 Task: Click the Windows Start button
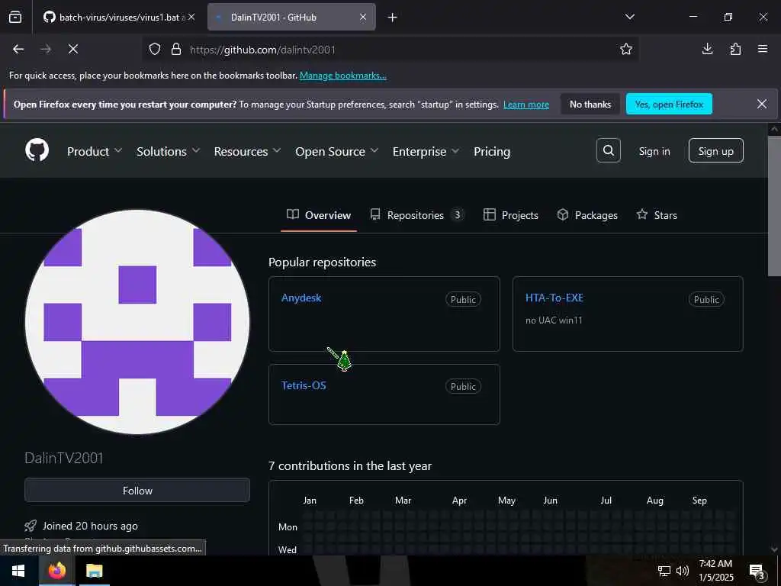(19, 571)
